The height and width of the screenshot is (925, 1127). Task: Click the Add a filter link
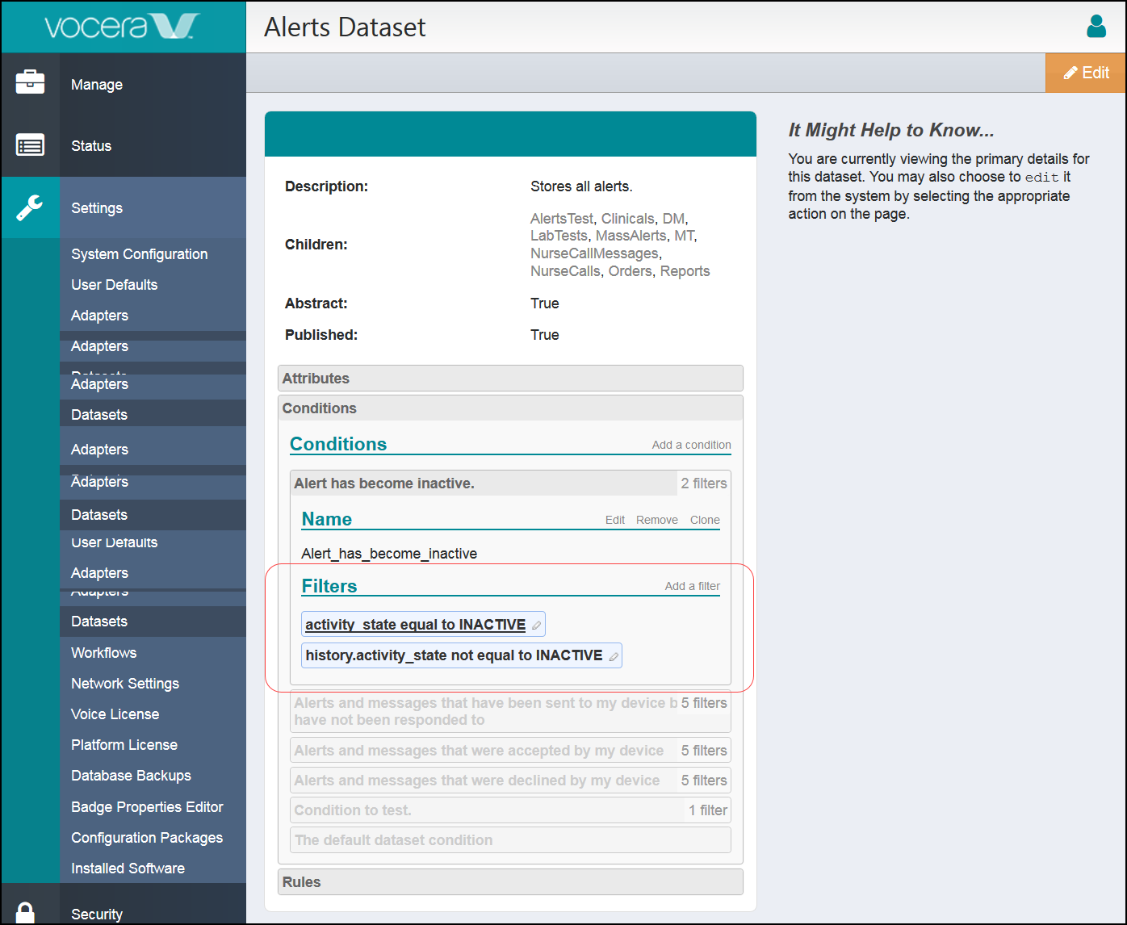(692, 586)
